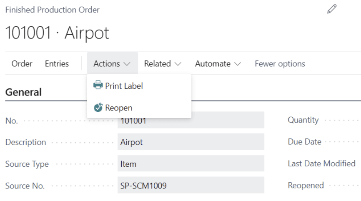This screenshot has height=201, width=361.
Task: Click the page title 101001 · Airpot
Action: [x=57, y=33]
